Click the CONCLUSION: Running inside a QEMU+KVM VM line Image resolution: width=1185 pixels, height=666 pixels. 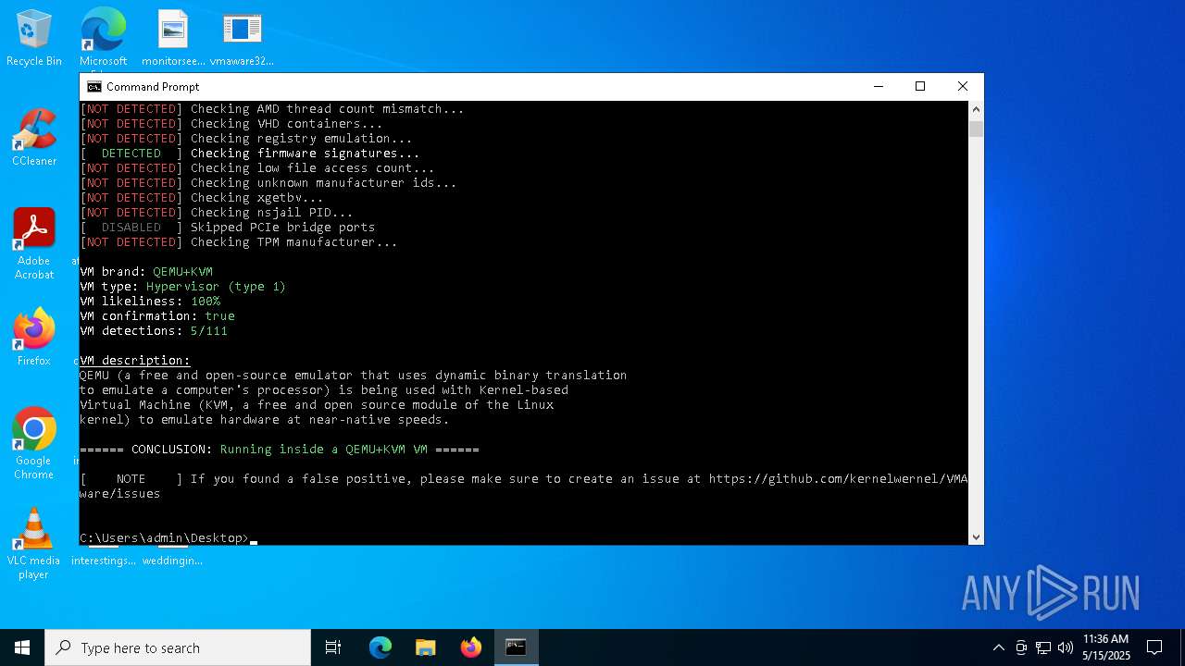tap(280, 450)
